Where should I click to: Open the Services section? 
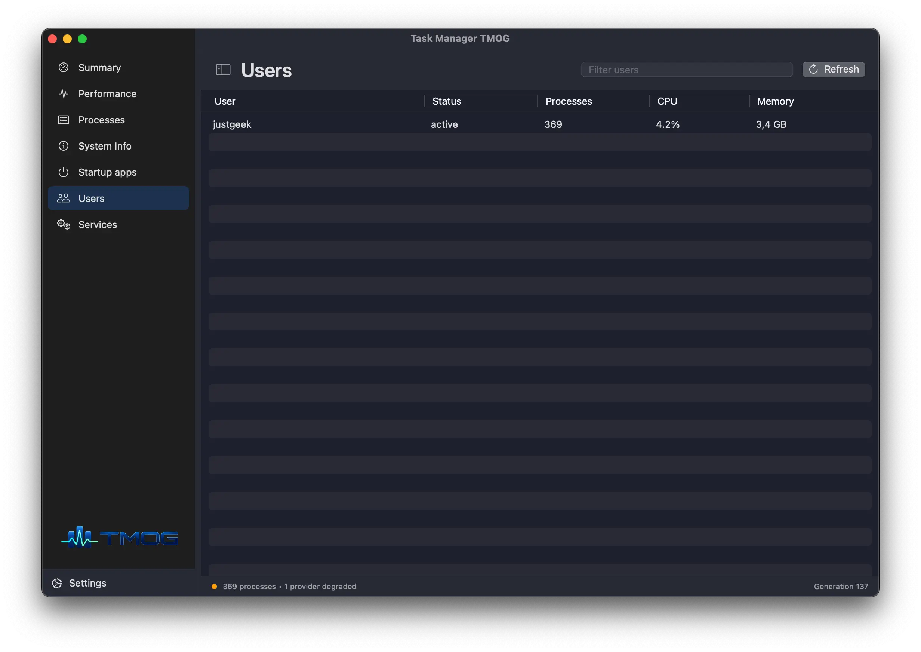pyautogui.click(x=118, y=224)
